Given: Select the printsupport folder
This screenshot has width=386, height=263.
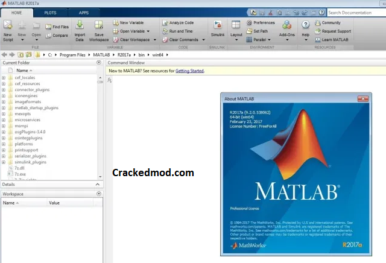Looking at the screenshot, I should coord(26,150).
